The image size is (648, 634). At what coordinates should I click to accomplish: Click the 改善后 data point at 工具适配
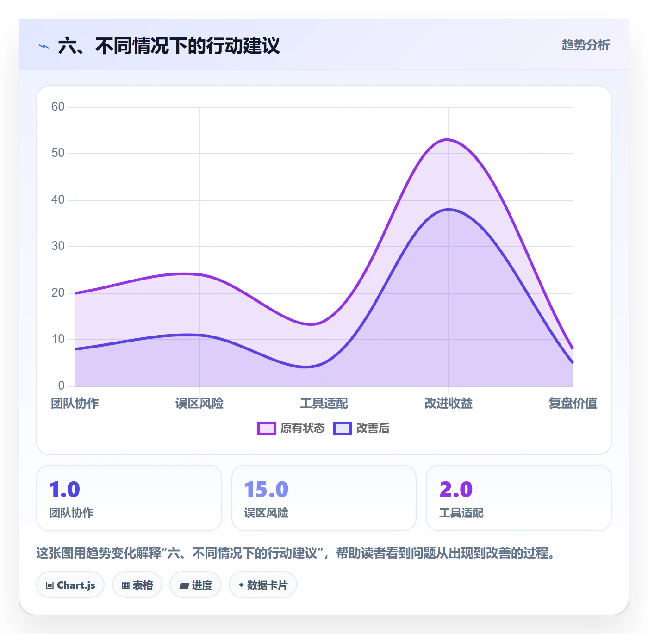coord(324,363)
